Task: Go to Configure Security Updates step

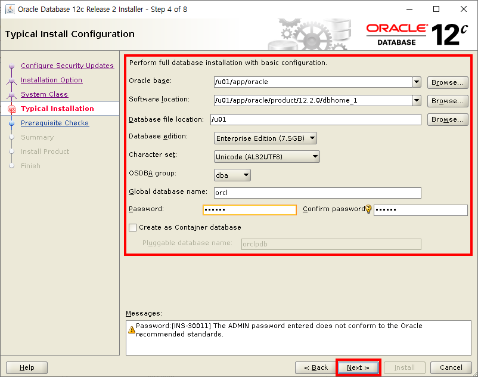Action: coord(67,66)
